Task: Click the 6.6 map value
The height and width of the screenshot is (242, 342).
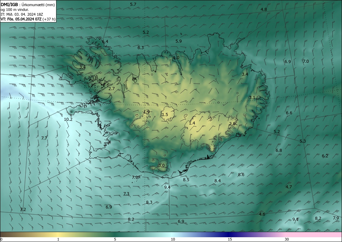Action: point(289,113)
